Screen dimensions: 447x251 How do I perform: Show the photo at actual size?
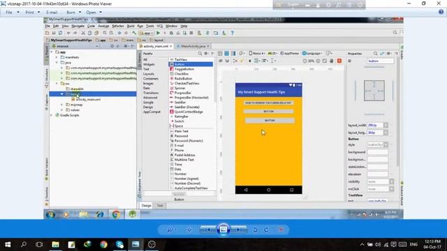pos(189,230)
